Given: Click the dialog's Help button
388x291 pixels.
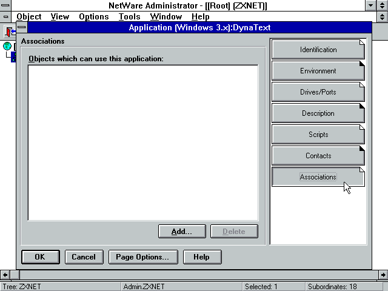Looking at the screenshot, I should pyautogui.click(x=202, y=257).
